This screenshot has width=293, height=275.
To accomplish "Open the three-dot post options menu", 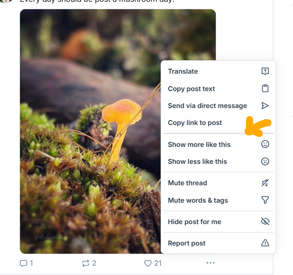I will (211, 263).
